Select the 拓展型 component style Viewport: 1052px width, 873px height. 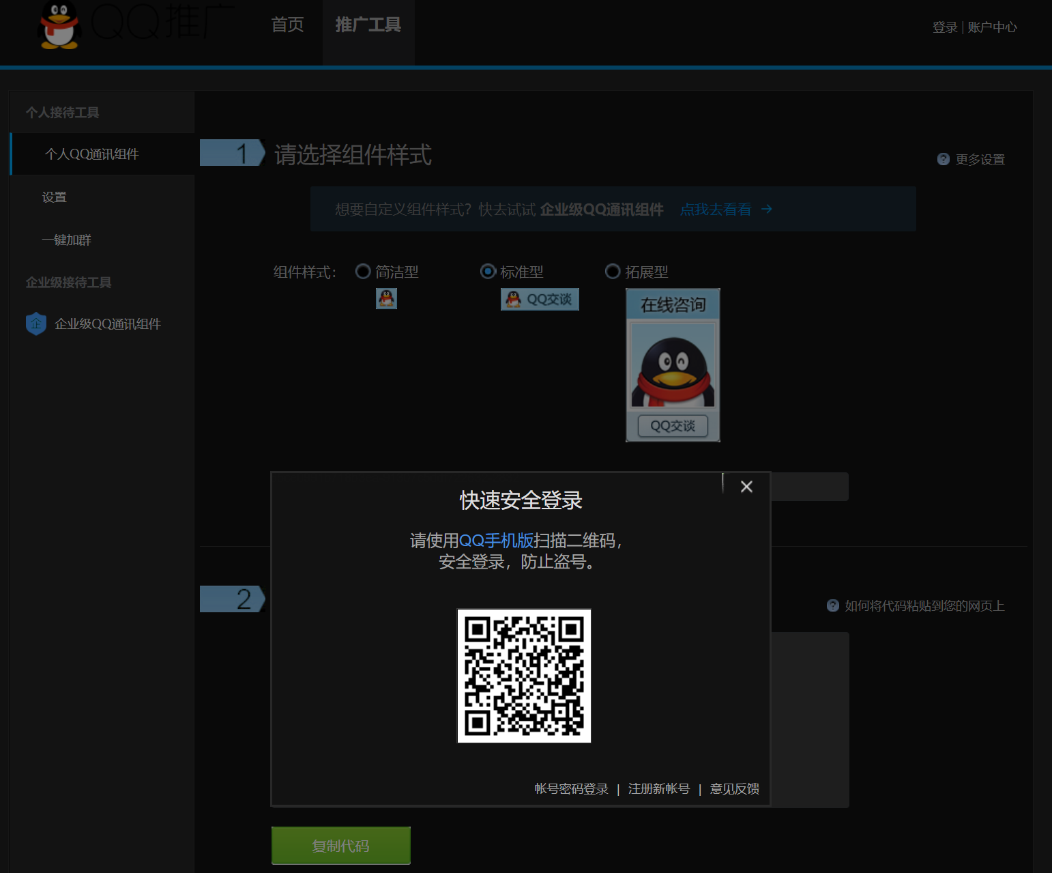[612, 271]
